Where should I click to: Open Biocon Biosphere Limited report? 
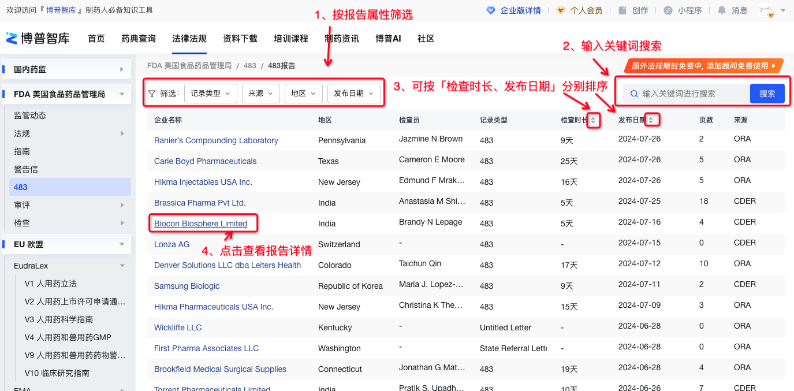click(x=200, y=224)
